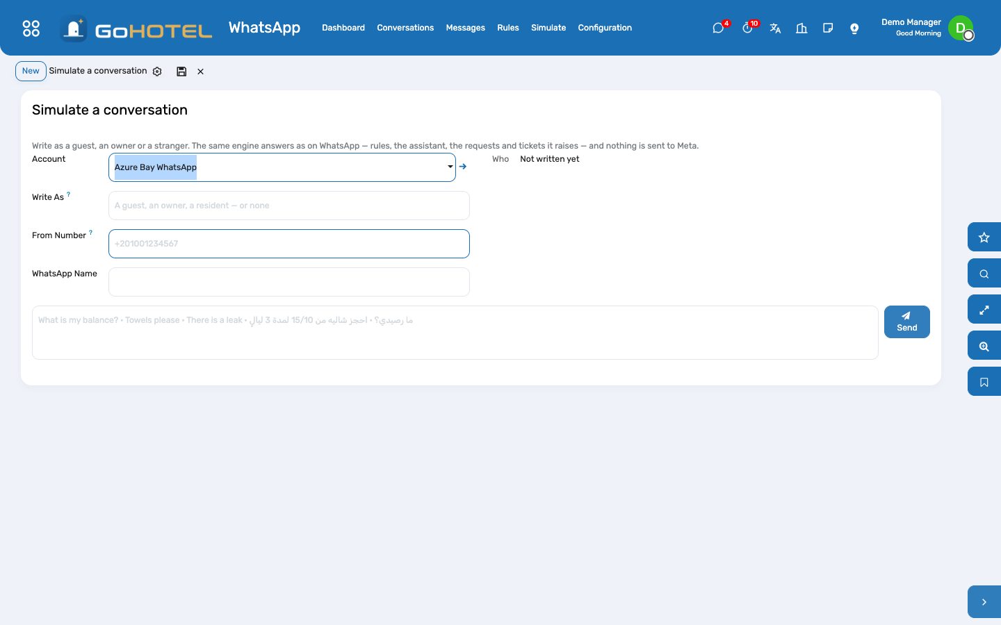Open the Messages menu
The height and width of the screenshot is (625, 1001).
pyautogui.click(x=466, y=28)
